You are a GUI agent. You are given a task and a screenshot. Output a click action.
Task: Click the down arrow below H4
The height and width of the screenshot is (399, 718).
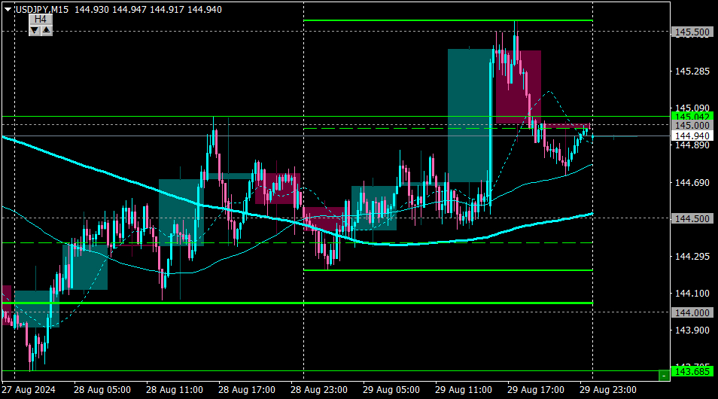point(35,31)
